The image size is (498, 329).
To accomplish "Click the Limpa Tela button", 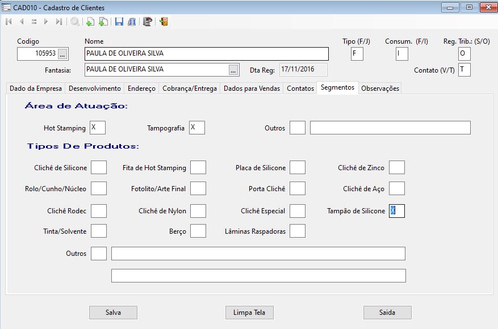I will click(x=249, y=313).
